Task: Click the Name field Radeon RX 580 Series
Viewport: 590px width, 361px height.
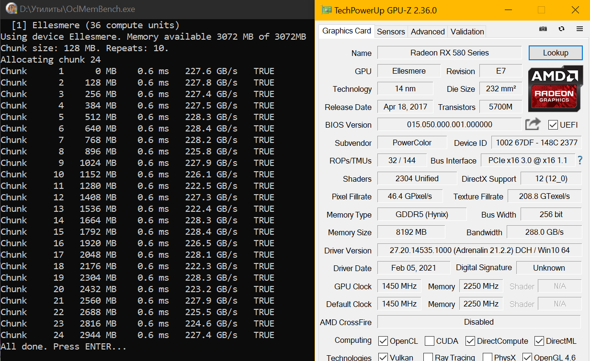Action: 449,53
